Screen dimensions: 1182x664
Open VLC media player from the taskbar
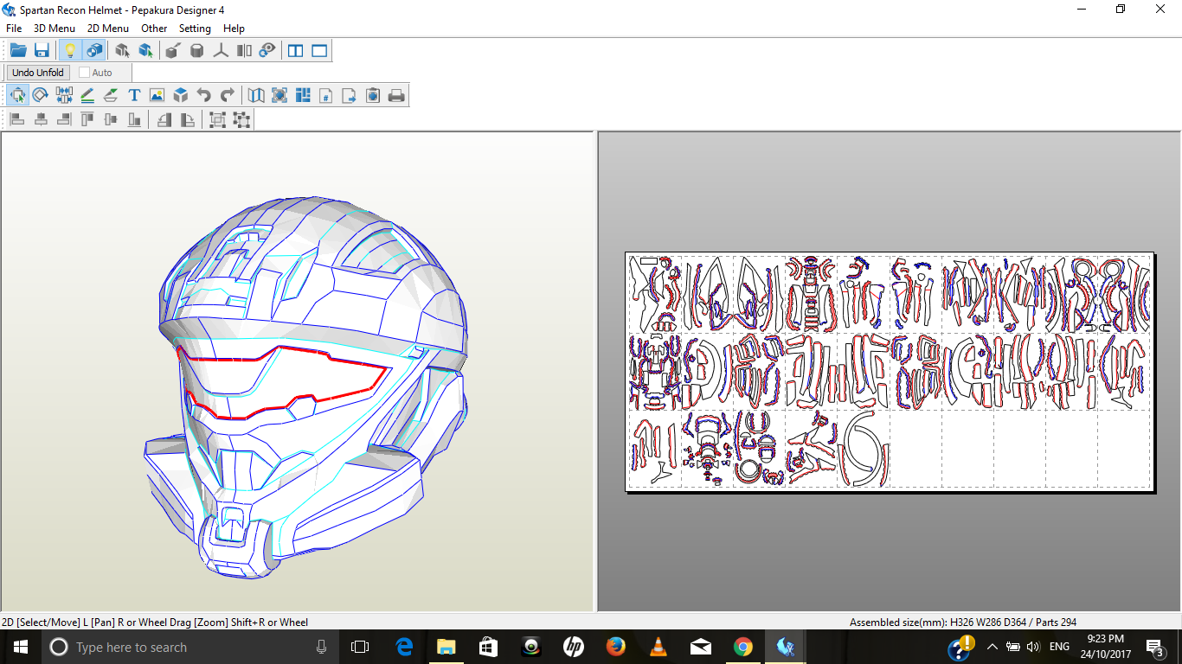658,647
